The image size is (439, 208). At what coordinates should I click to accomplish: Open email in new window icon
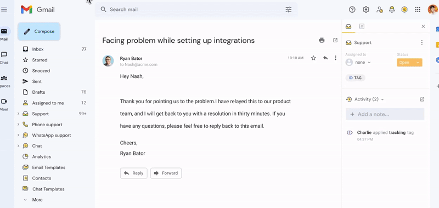point(335,40)
